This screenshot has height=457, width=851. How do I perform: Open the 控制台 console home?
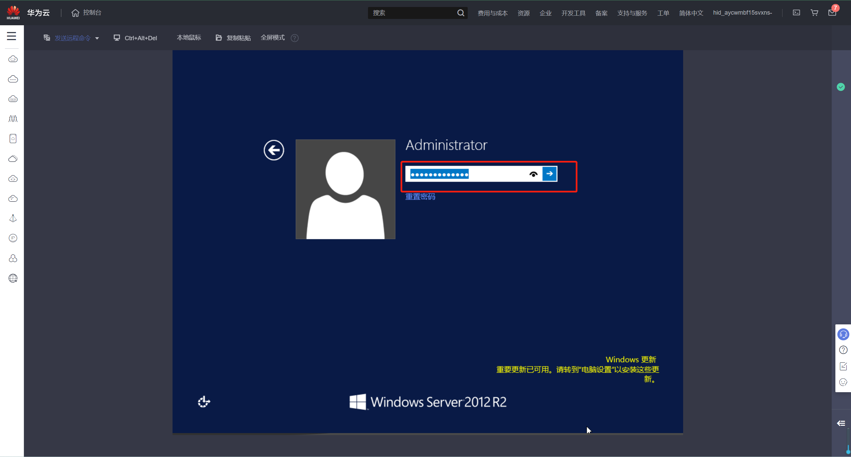coord(86,13)
